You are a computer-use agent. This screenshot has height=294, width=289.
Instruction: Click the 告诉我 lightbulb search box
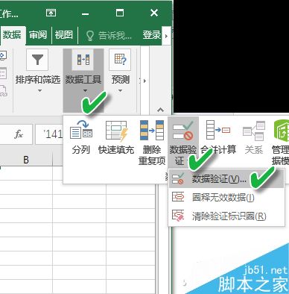point(109,36)
